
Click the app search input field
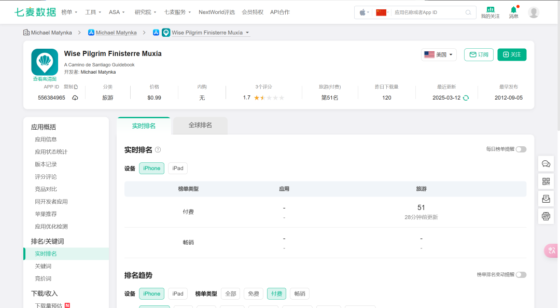429,12
